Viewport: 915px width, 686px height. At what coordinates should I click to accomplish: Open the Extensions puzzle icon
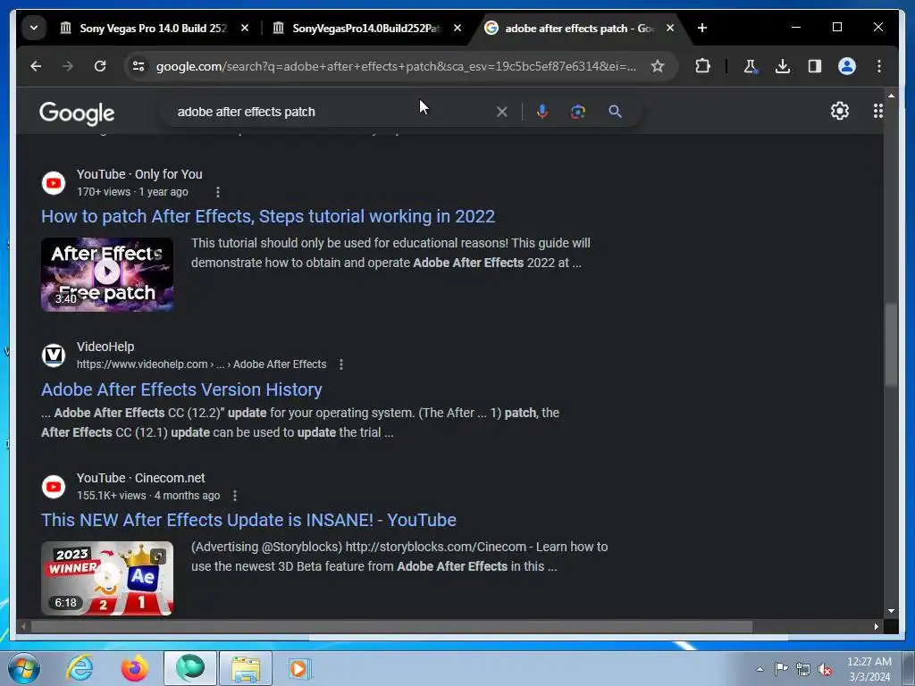tap(702, 66)
